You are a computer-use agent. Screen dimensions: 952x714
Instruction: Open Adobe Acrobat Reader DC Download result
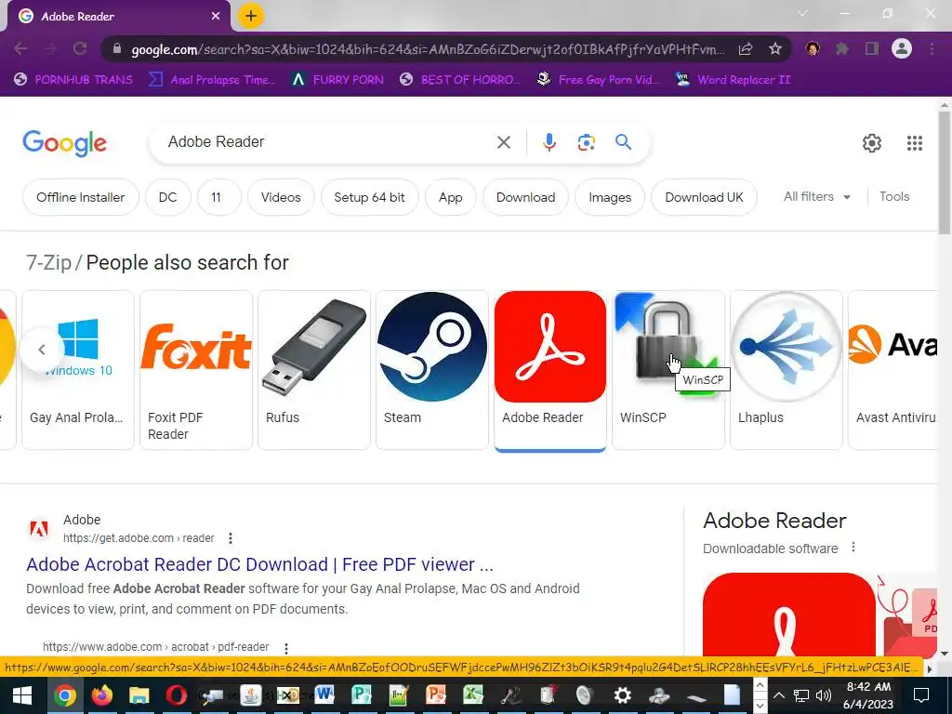point(259,564)
